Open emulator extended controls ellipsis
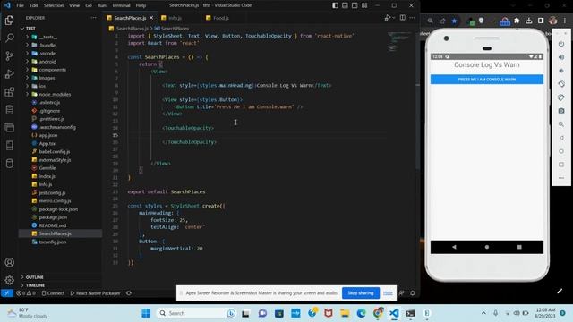The image size is (573, 322). coord(561,178)
